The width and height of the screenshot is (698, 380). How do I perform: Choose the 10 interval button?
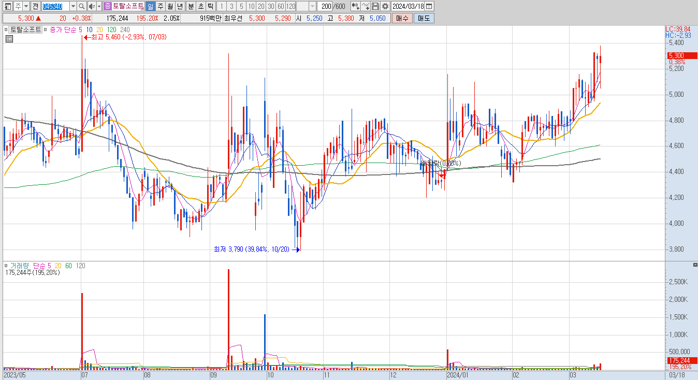click(x=251, y=6)
